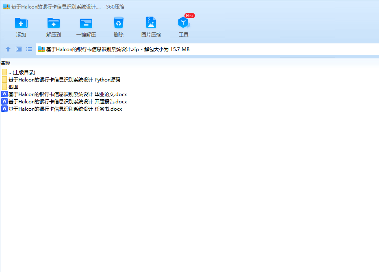Click the archive icon in the address bar
Screen dimensions: 379x272
(41, 49)
